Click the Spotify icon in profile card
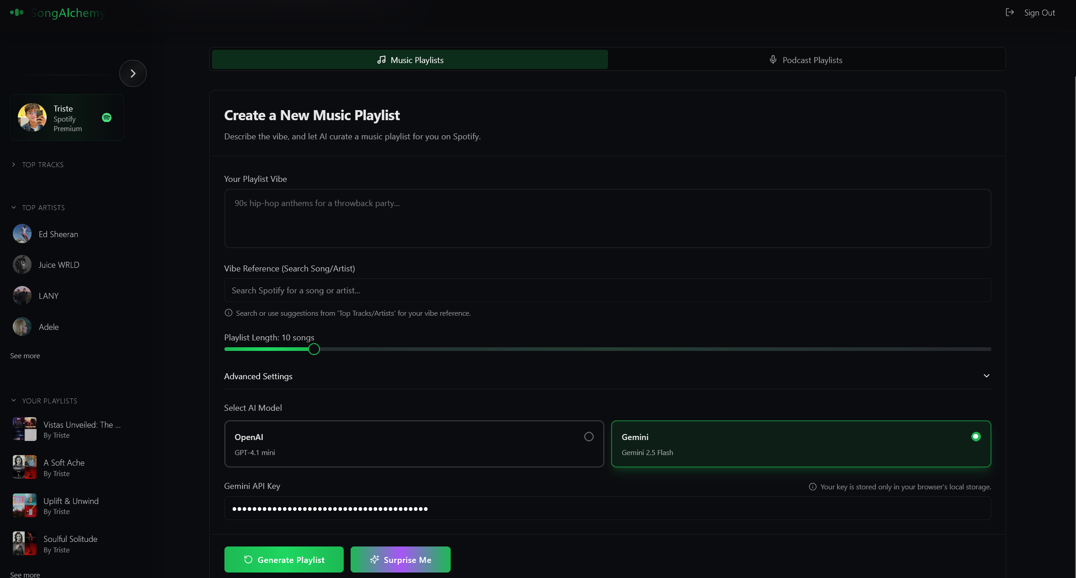1076x578 pixels. point(107,117)
